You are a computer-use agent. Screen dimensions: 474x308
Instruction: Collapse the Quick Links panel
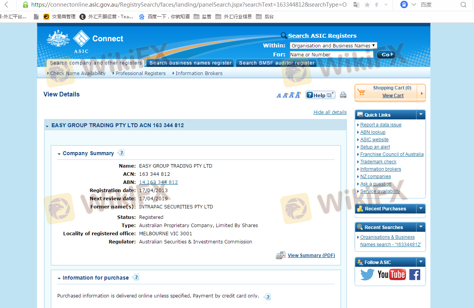tap(421, 115)
